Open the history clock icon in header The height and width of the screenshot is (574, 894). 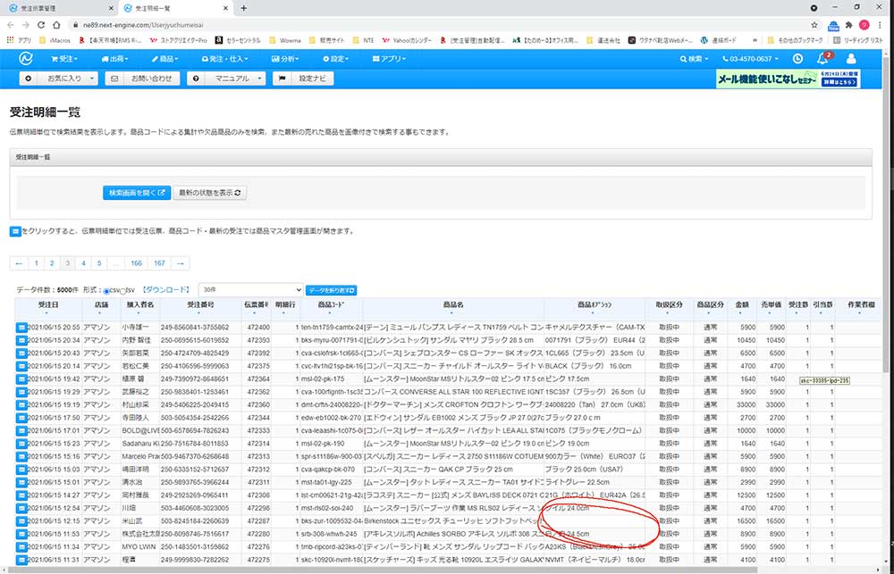797,59
